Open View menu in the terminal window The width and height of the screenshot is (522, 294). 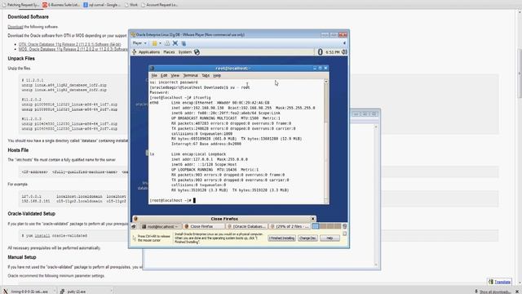[x=175, y=76]
